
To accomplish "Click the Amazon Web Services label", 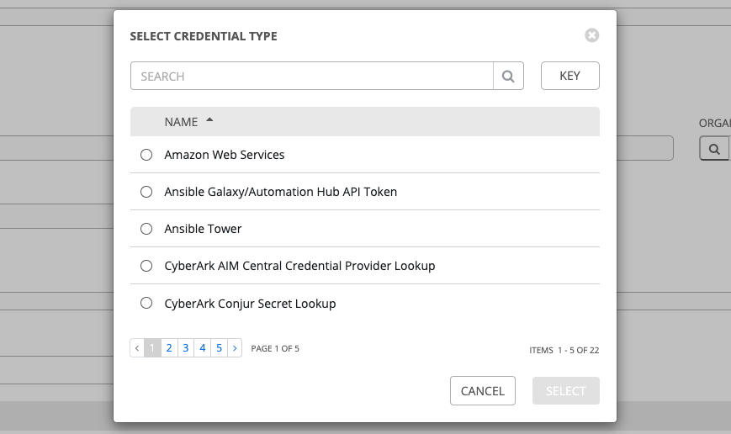I will [x=225, y=155].
